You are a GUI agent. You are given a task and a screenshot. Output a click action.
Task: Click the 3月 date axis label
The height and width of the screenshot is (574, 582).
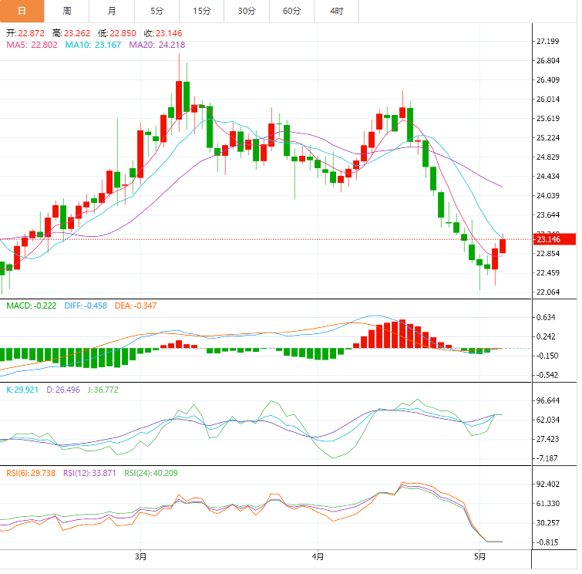pyautogui.click(x=140, y=555)
